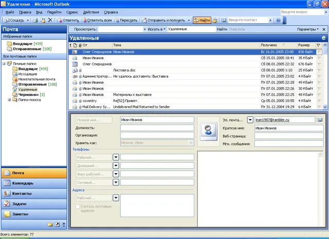Screen dimensions: 329x239
Task: Open the Параметры dropdown in the search bar
Action: (x=308, y=29)
